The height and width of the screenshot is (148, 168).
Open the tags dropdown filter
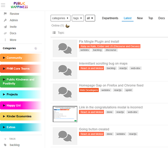[x=78, y=18]
